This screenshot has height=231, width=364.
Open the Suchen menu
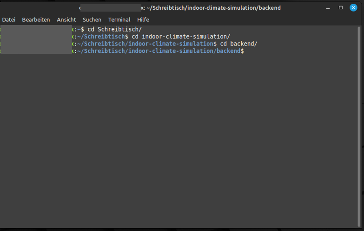[92, 20]
